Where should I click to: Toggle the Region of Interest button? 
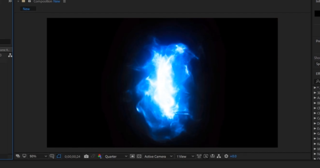(132, 156)
